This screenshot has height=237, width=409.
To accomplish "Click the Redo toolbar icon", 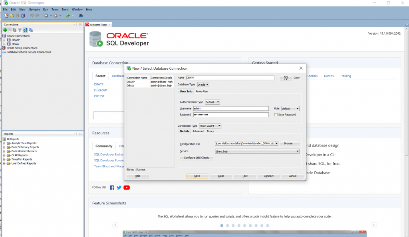I will pyautogui.click(x=37, y=16).
